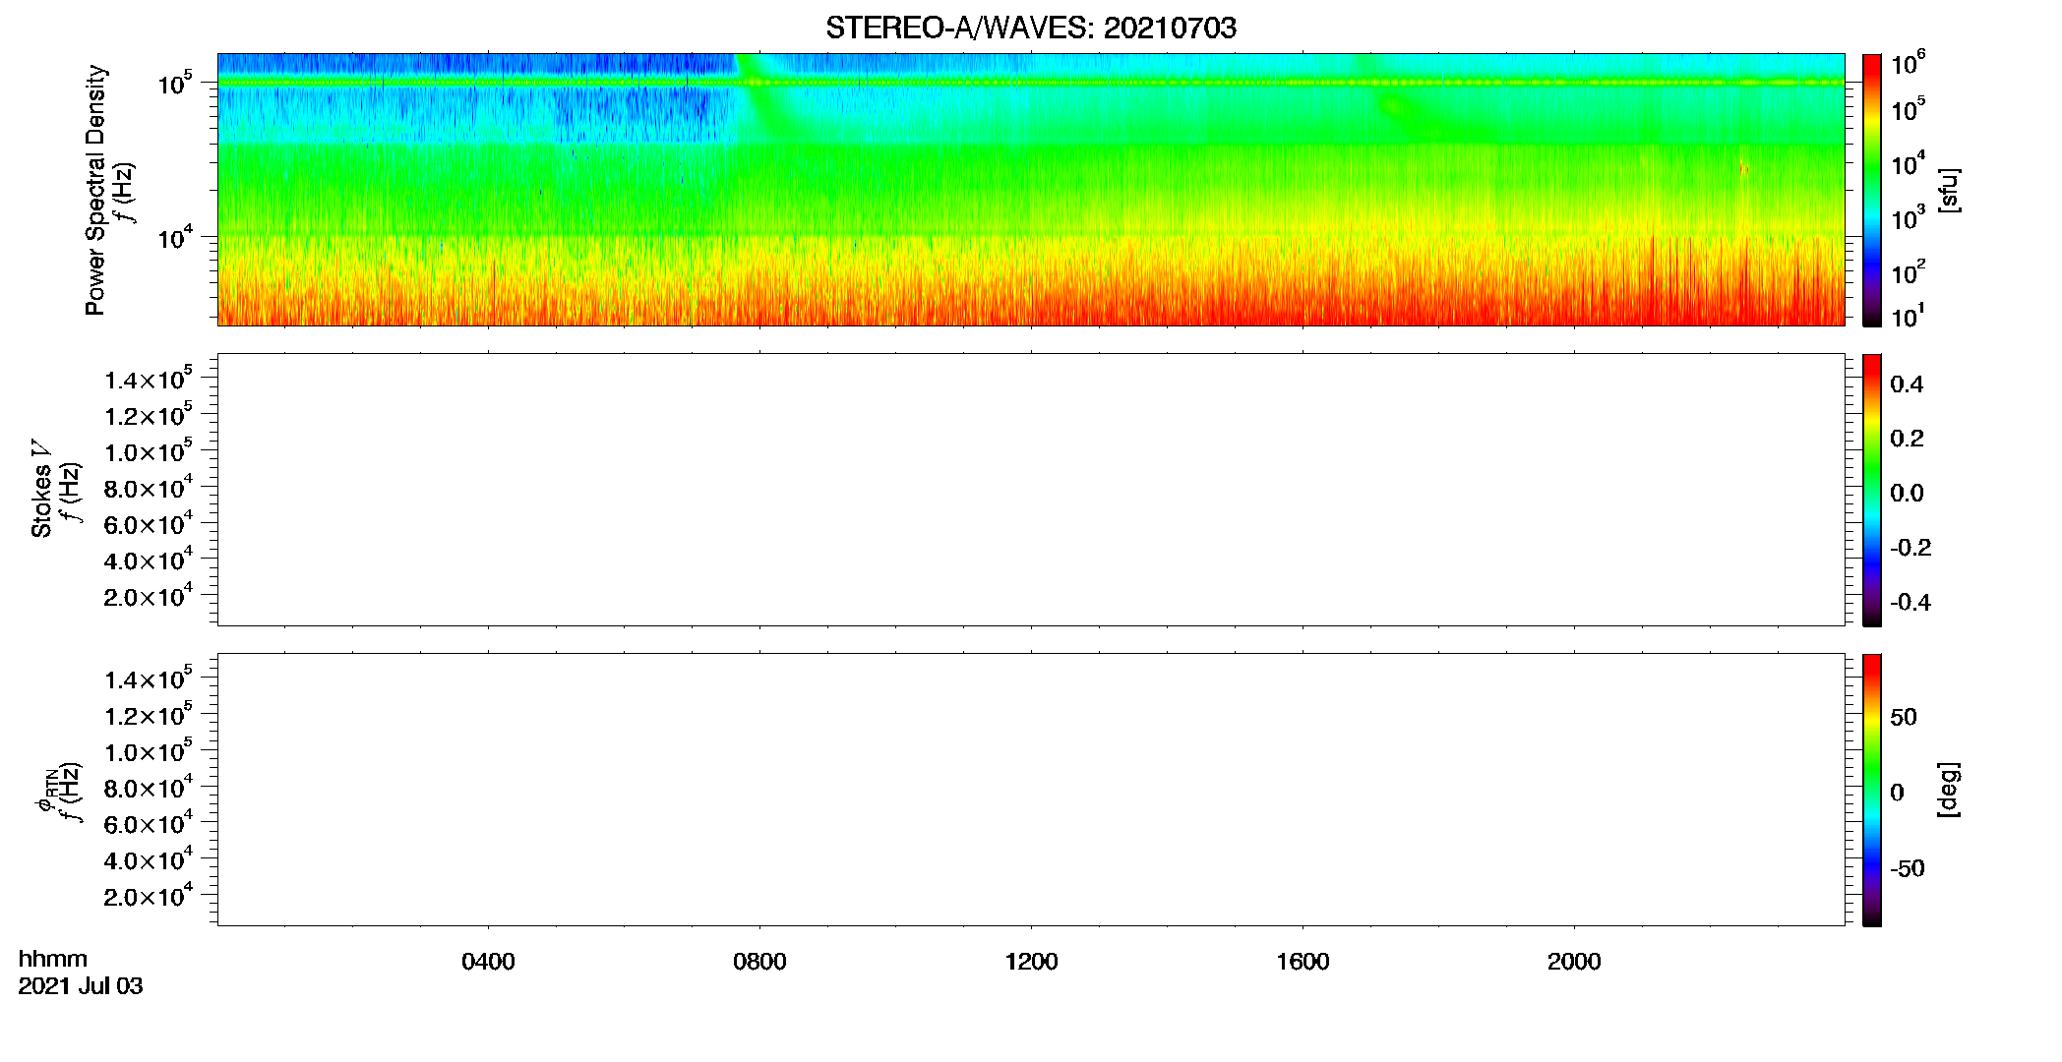Click the plot title STEREO-A/WAVES: 20210703

coord(1030,28)
